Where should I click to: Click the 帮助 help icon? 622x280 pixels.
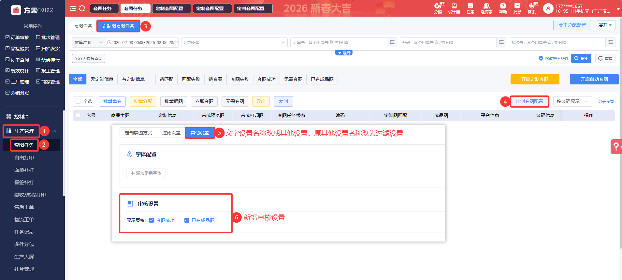pyautogui.click(x=503, y=8)
